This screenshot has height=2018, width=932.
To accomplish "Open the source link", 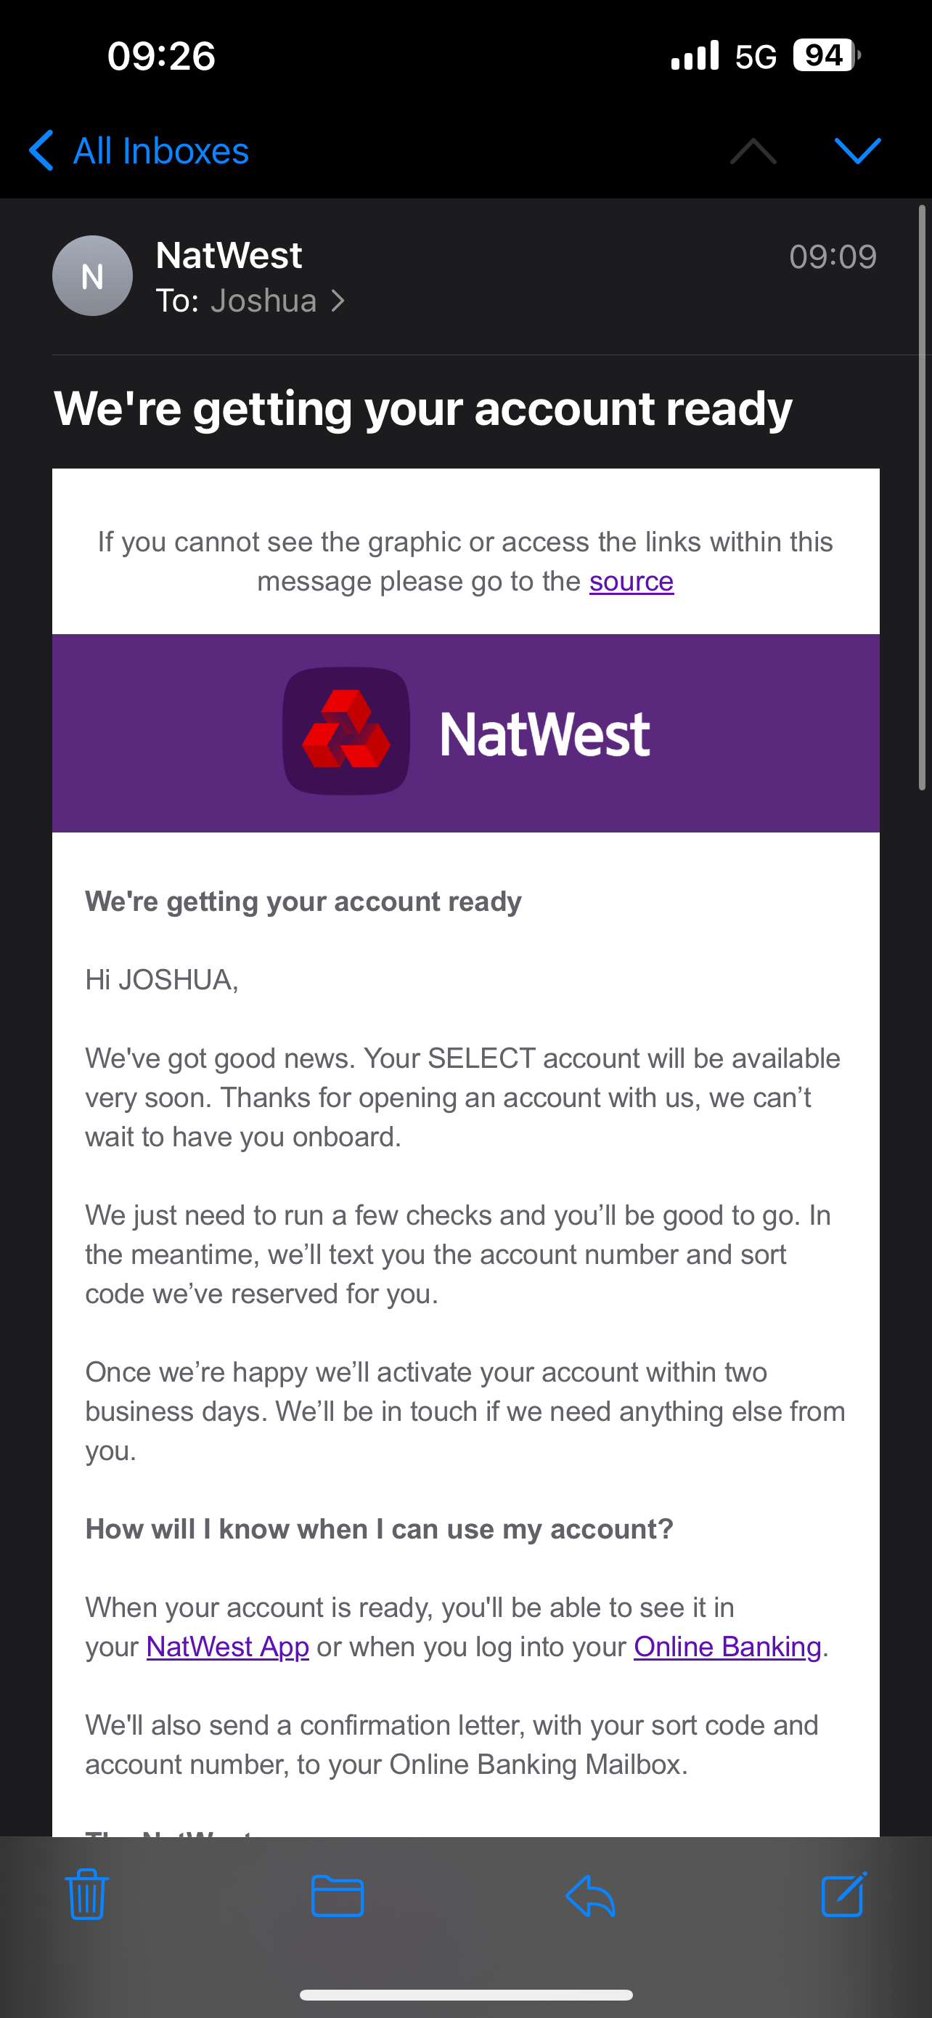I will [631, 581].
